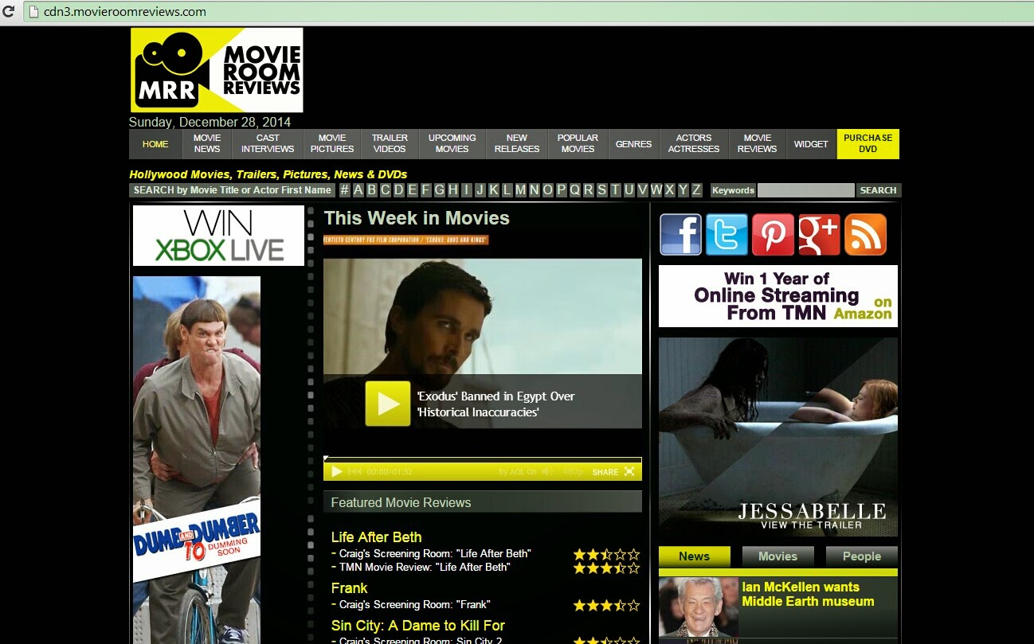Image resolution: width=1034 pixels, height=644 pixels.
Task: Open Ian McKellen wants Middle Earth museum
Action: pos(808,594)
